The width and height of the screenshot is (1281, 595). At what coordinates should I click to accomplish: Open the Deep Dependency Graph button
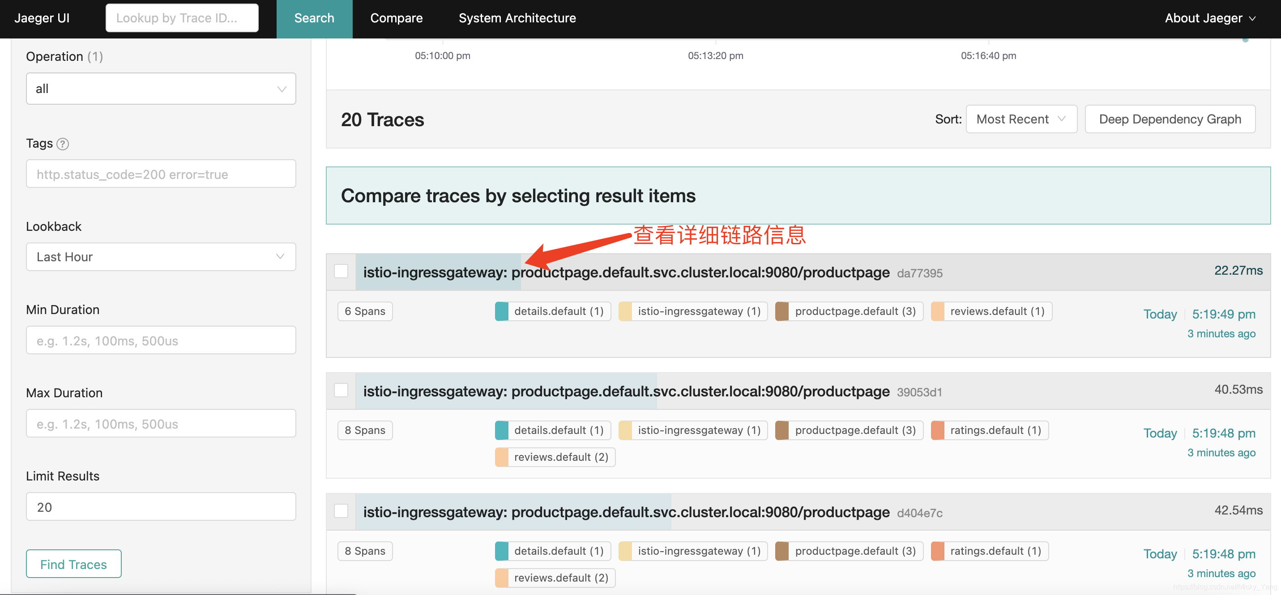click(x=1169, y=119)
